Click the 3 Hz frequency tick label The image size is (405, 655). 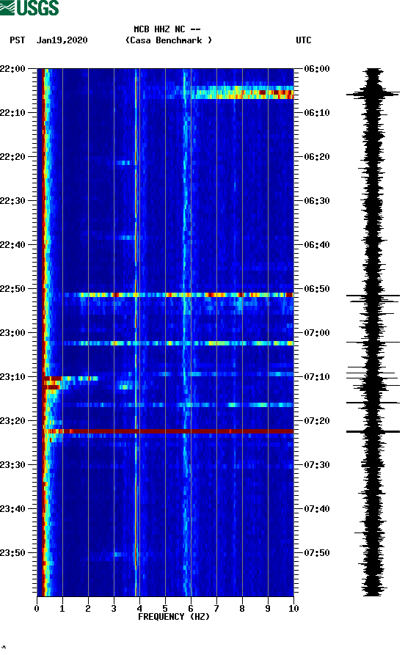(x=114, y=609)
